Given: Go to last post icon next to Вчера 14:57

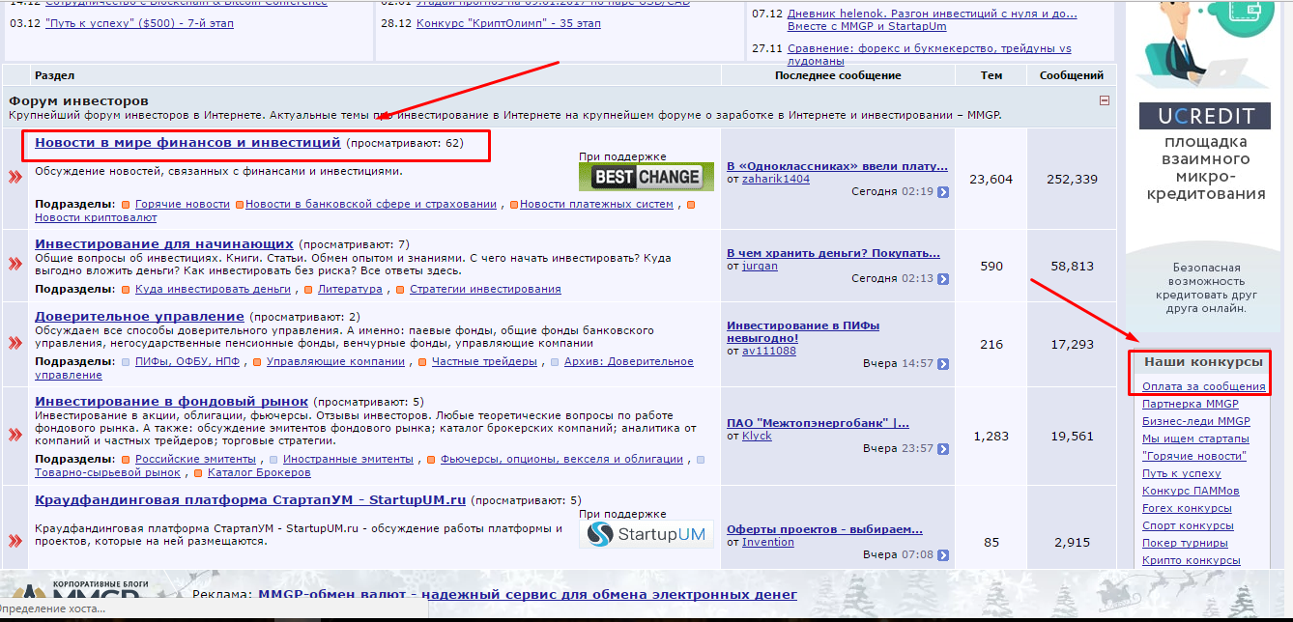Looking at the screenshot, I should point(943,364).
